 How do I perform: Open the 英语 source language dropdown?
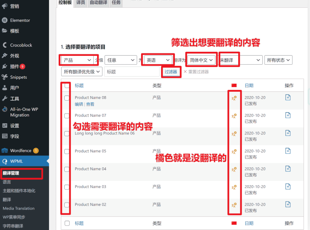tap(158, 60)
